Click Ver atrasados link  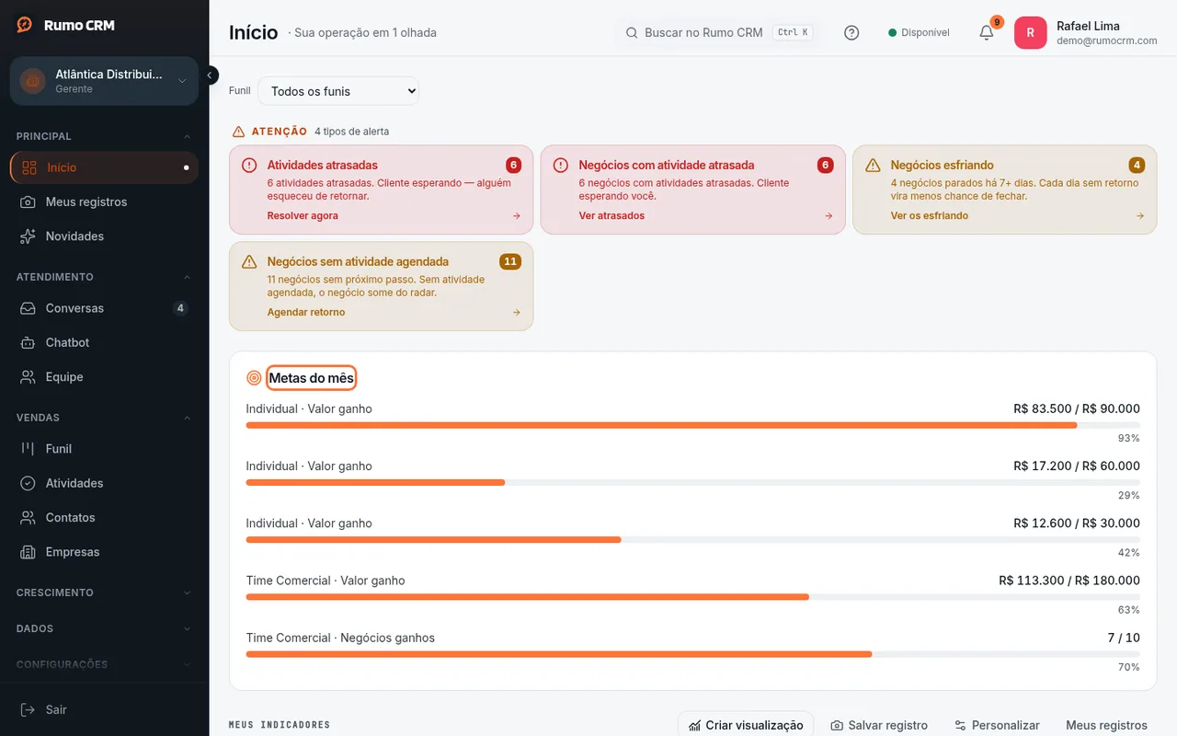coord(611,216)
